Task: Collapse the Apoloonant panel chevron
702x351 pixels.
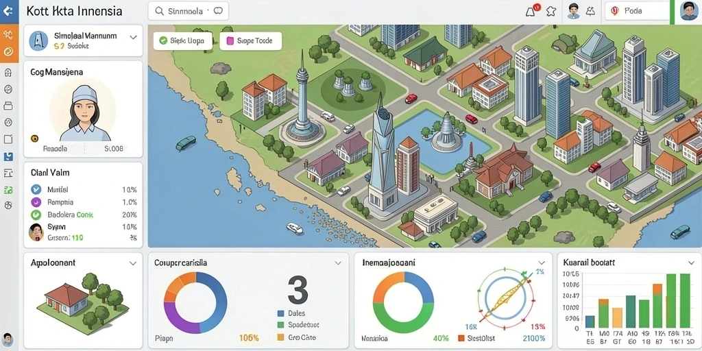Action: tap(133, 263)
